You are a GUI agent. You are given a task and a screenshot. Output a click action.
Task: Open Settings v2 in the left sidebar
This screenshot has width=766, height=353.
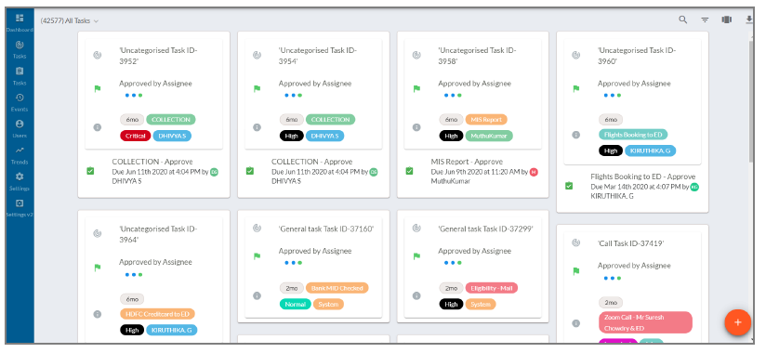click(20, 208)
